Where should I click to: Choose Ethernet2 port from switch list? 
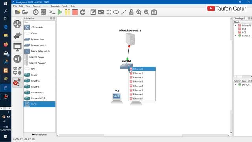[142, 77]
